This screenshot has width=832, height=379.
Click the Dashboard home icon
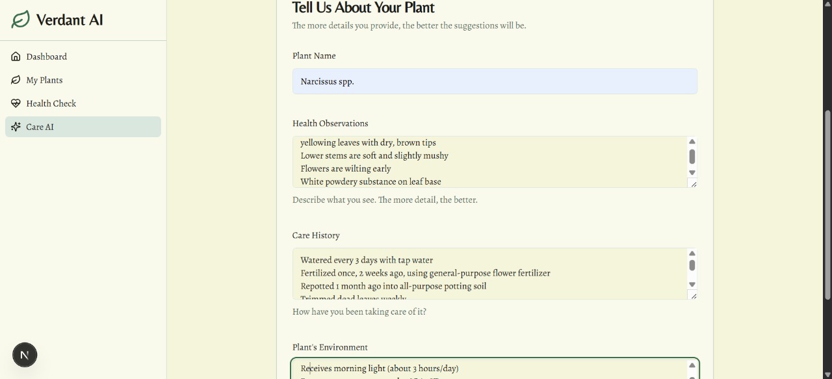(x=16, y=57)
